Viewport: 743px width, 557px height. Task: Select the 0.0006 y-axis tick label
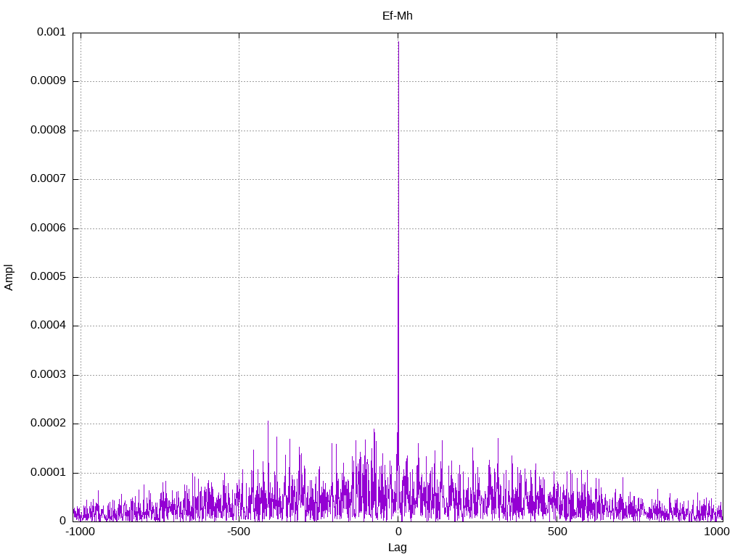tap(48, 228)
